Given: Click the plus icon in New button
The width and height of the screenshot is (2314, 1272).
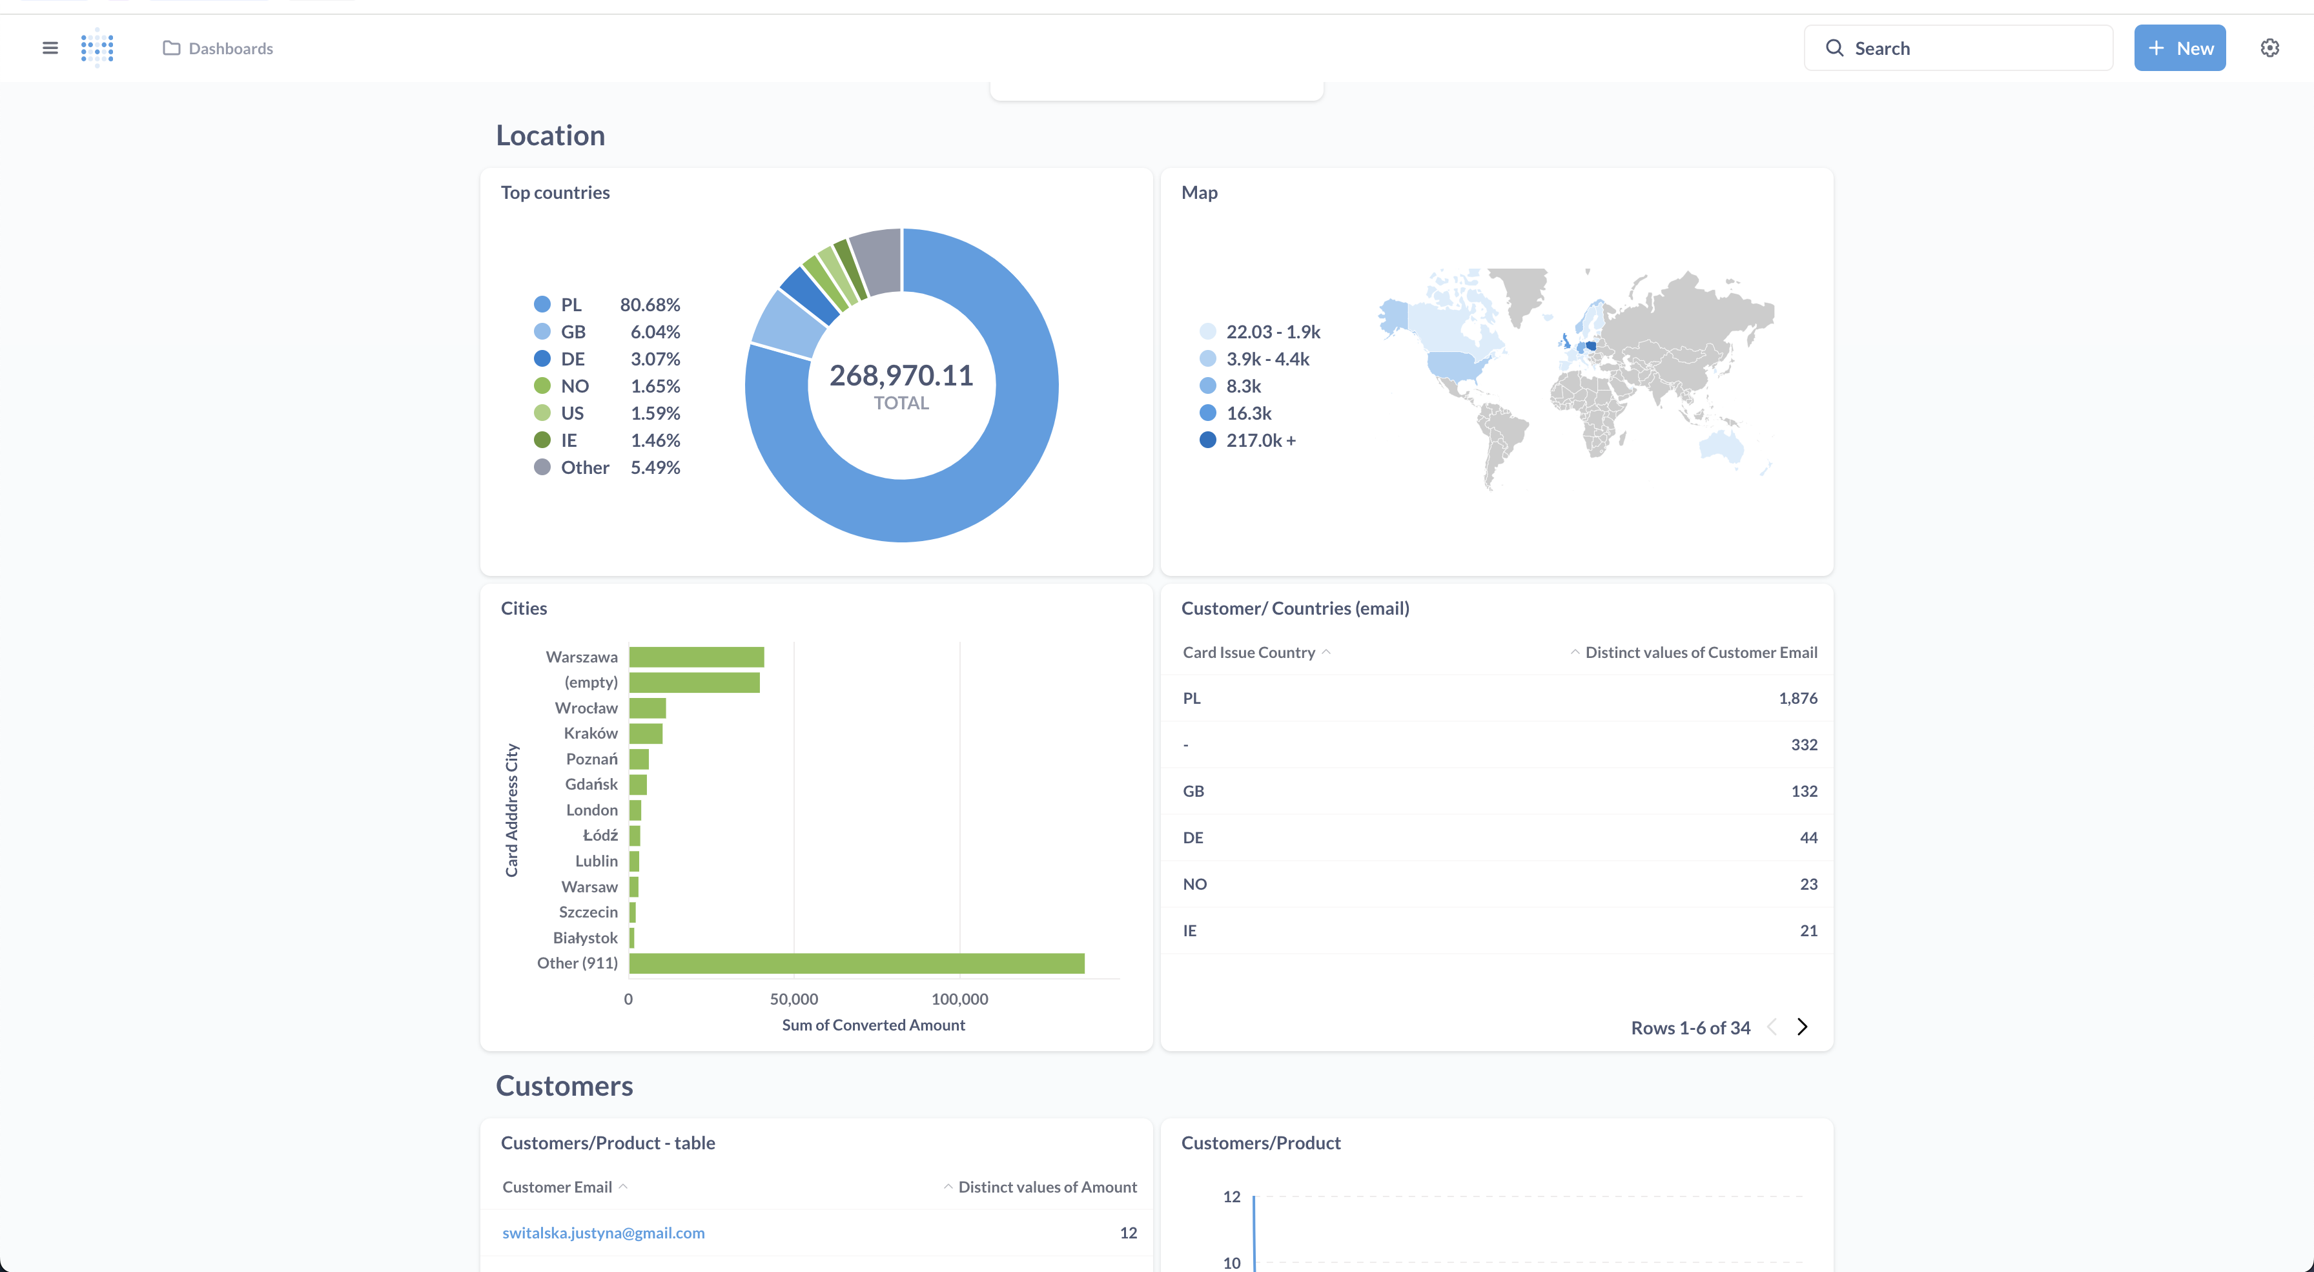Looking at the screenshot, I should coord(2156,48).
